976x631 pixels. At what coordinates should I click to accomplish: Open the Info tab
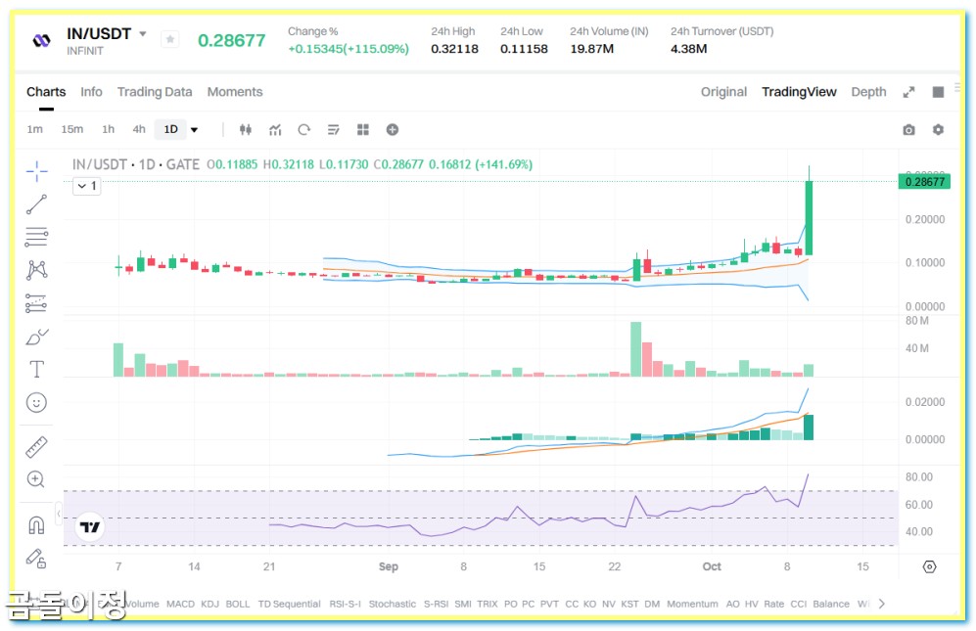(x=91, y=92)
